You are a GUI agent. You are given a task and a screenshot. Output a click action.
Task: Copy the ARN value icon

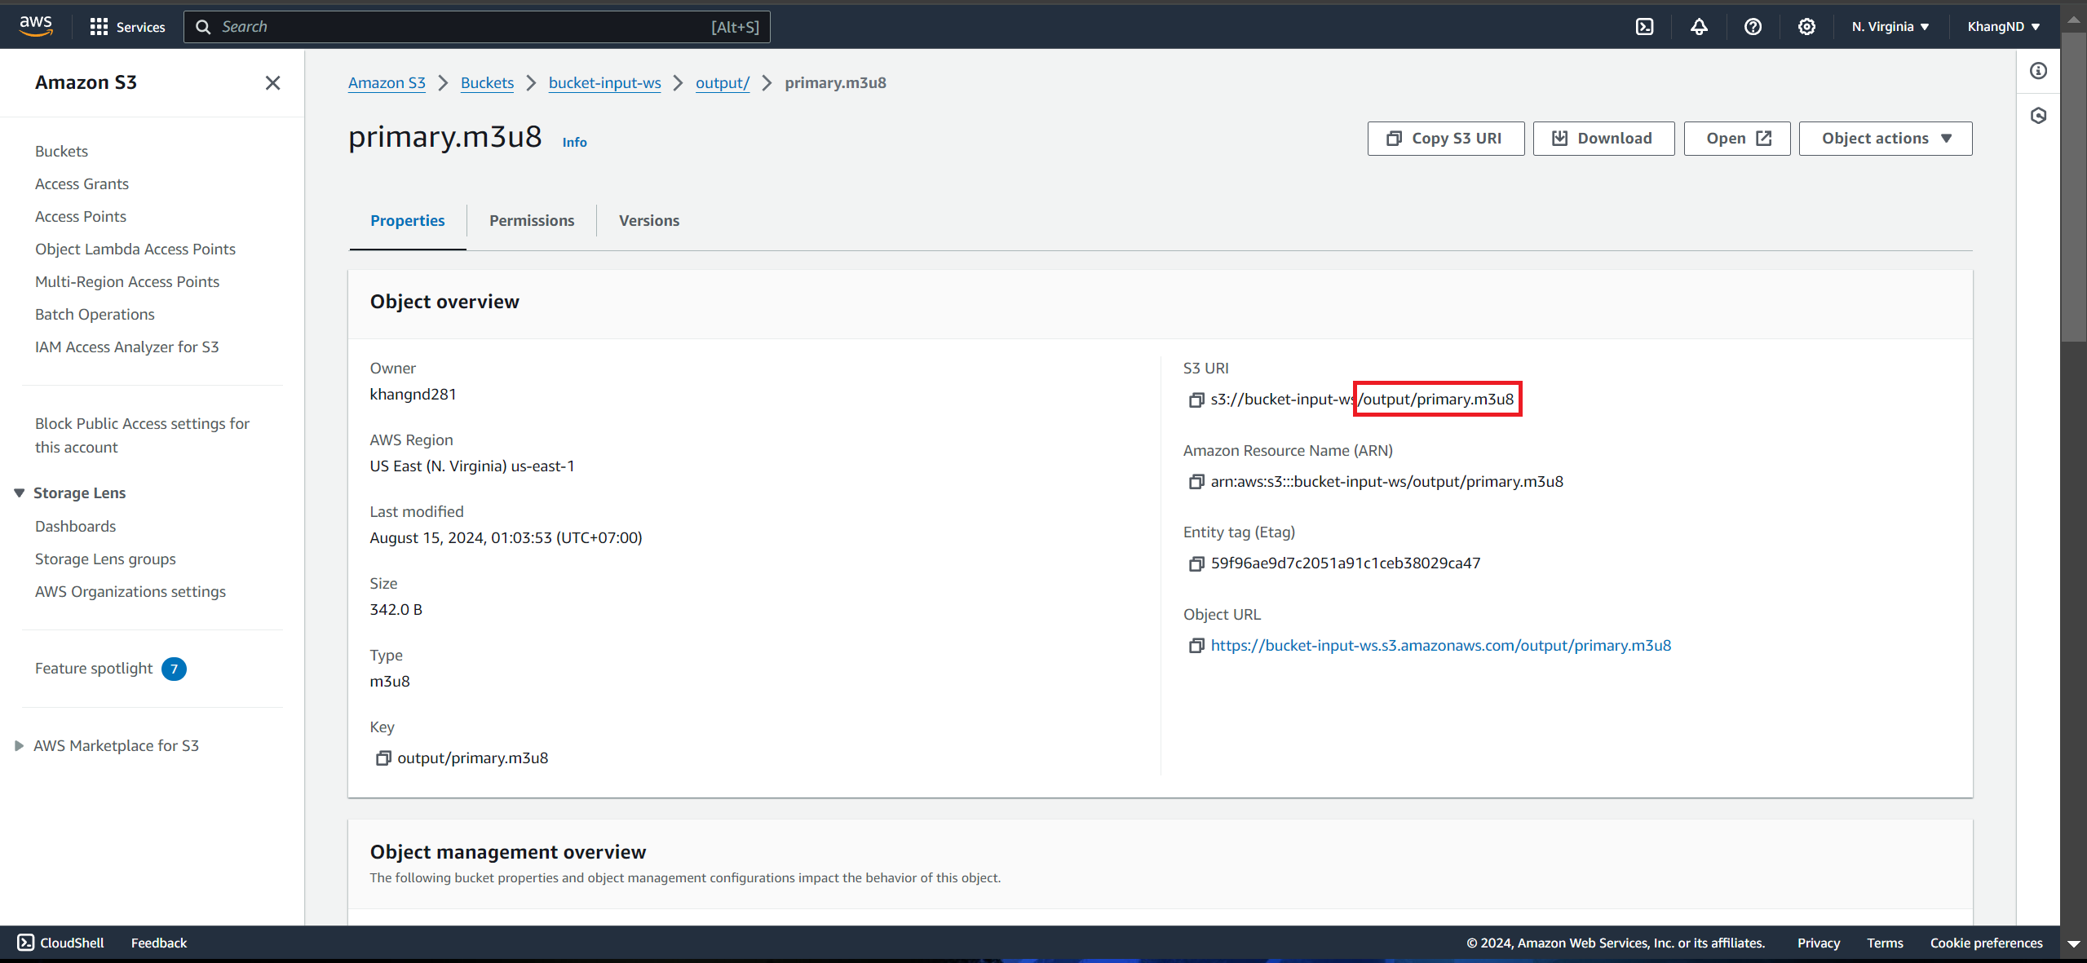coord(1196,482)
